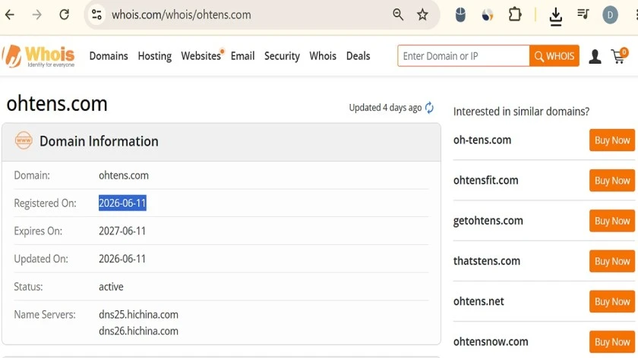Click the Status value active

click(x=111, y=287)
